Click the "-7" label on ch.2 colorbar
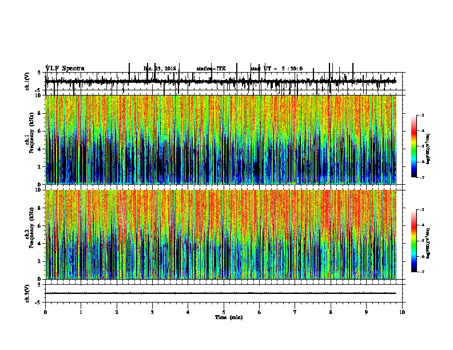The image size is (453, 350). (422, 272)
